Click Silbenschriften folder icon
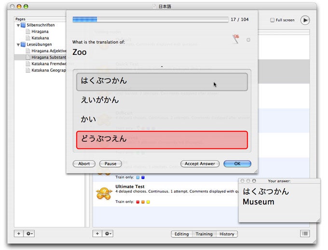328x250 pixels. tap(23, 25)
